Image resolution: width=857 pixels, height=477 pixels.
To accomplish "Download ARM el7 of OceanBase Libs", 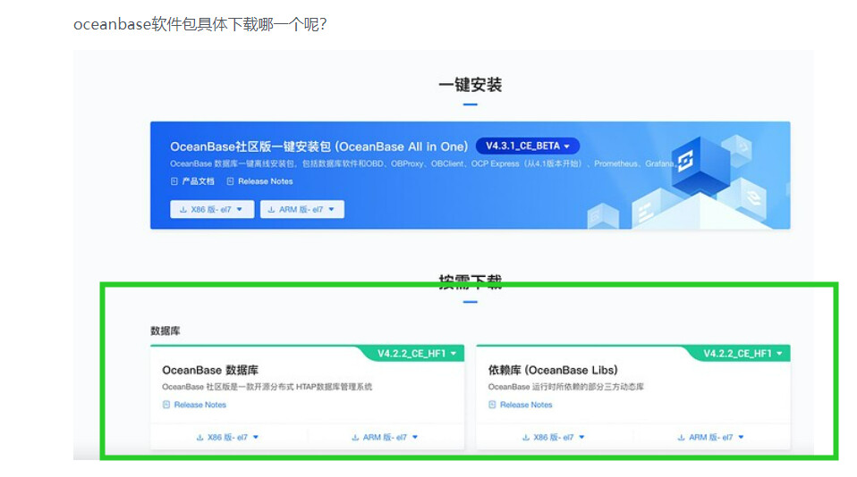I will click(x=710, y=437).
